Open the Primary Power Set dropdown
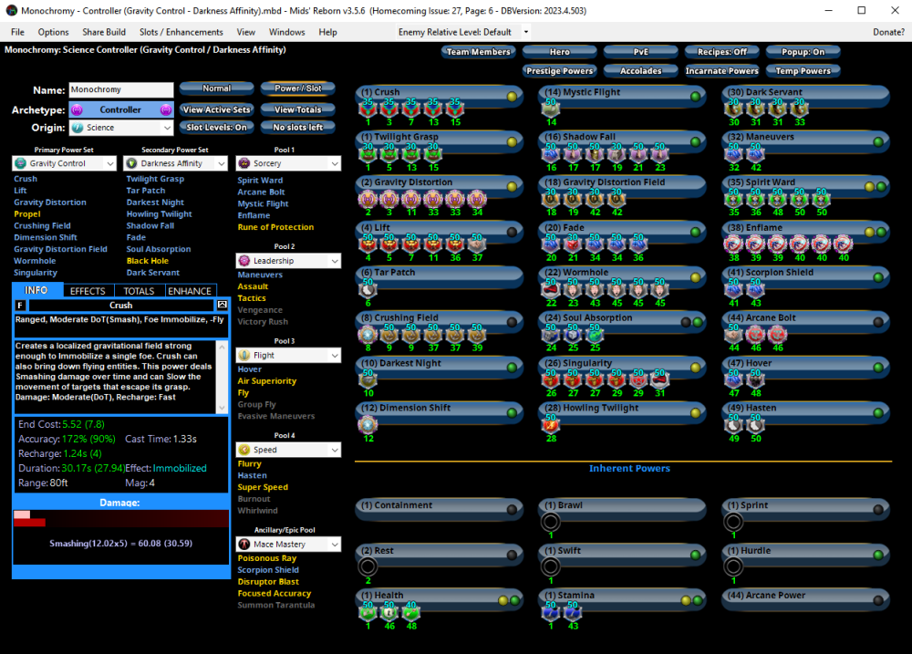This screenshot has width=912, height=654. click(x=64, y=163)
